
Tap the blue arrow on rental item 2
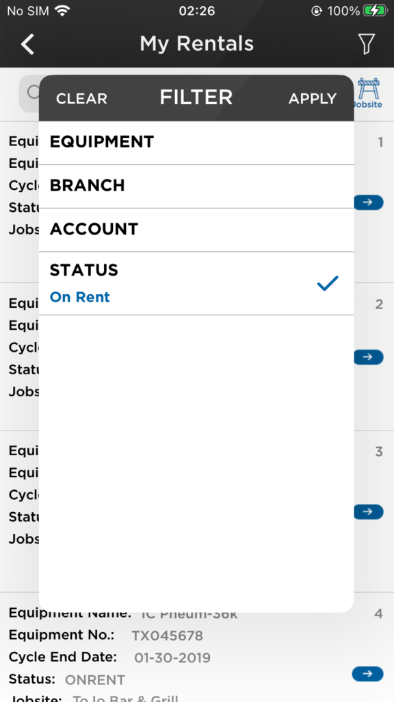(x=368, y=356)
